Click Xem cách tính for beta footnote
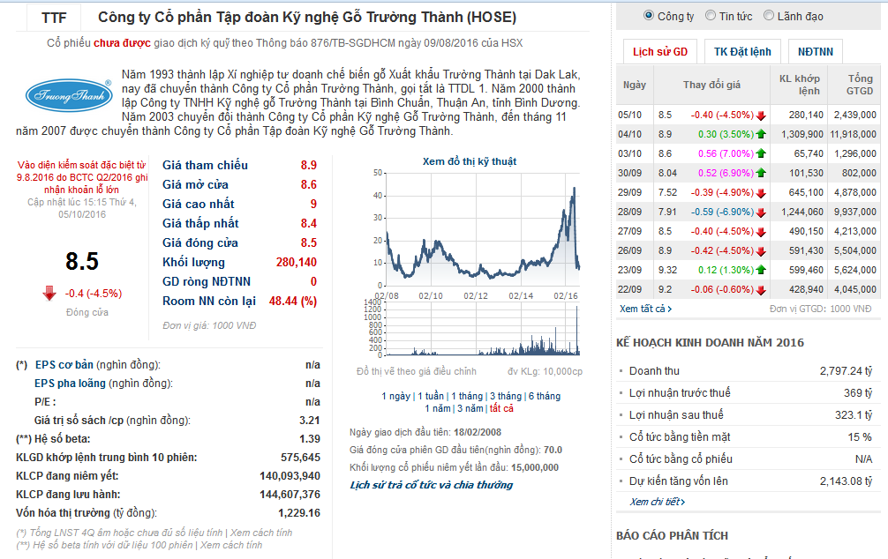888x559 pixels. point(231,546)
